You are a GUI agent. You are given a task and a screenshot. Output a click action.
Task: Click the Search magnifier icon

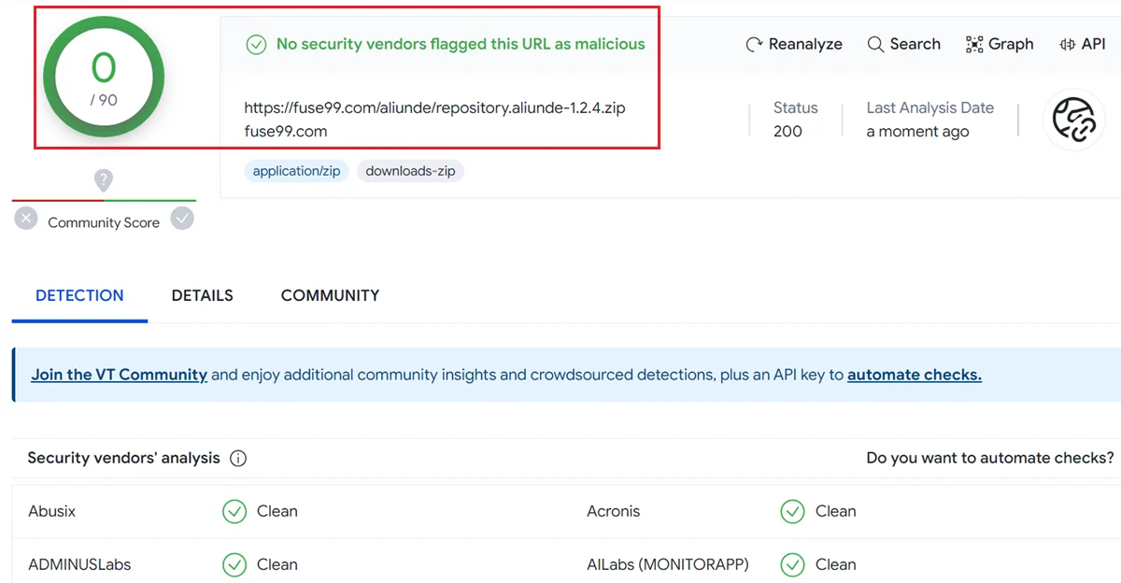(x=875, y=45)
